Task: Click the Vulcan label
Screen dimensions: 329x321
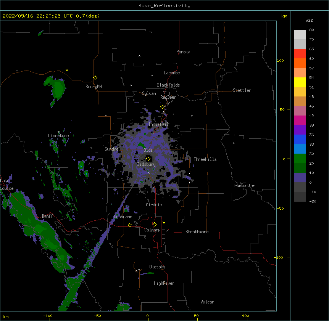Action: [207, 302]
